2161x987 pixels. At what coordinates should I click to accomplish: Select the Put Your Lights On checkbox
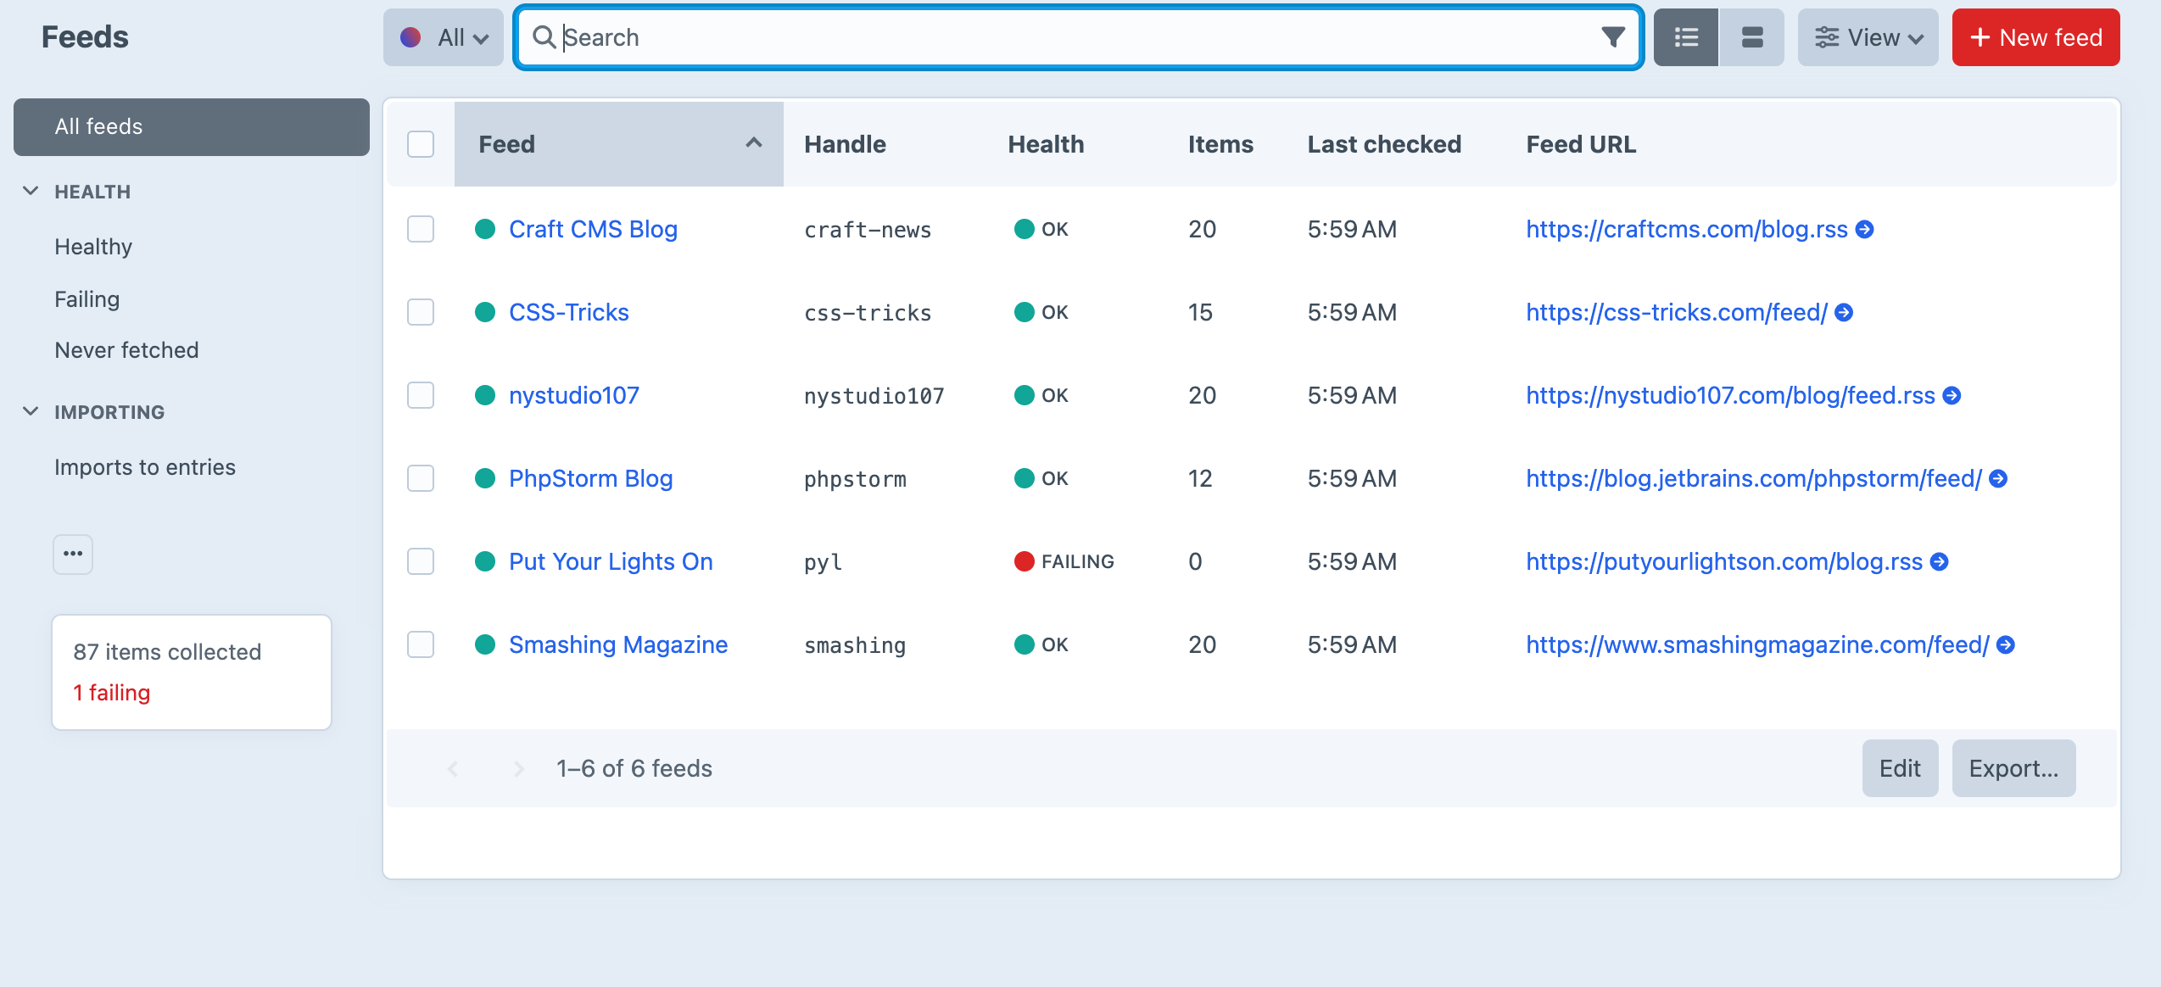421,561
